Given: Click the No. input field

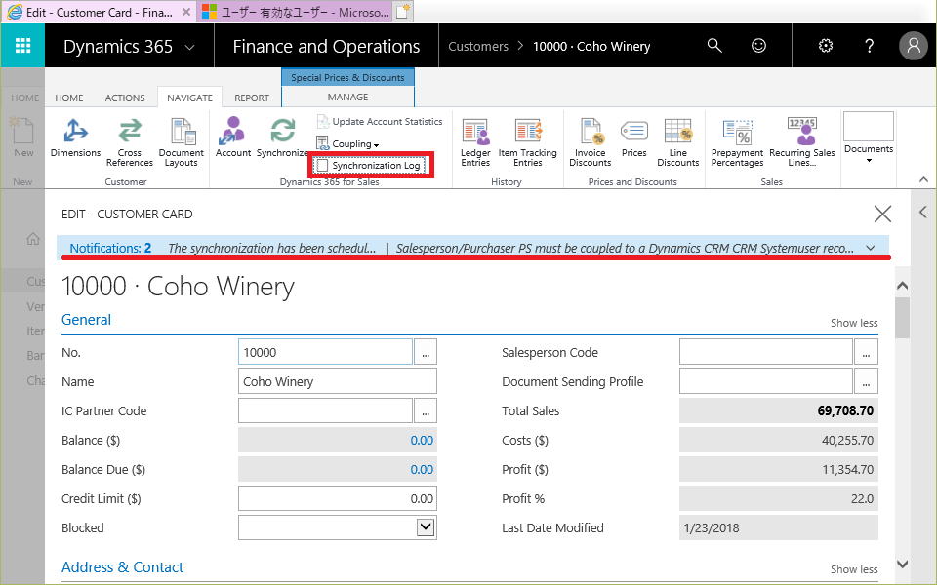Looking at the screenshot, I should tap(325, 352).
